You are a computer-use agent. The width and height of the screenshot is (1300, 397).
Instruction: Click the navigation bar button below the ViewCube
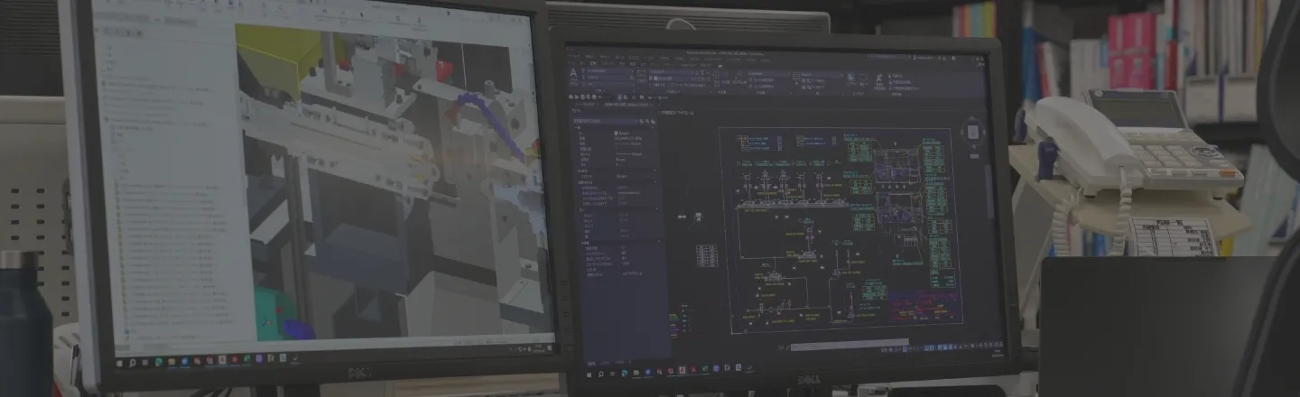[x=973, y=156]
